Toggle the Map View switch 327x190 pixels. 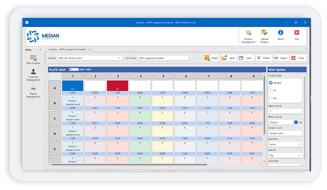click(x=74, y=70)
